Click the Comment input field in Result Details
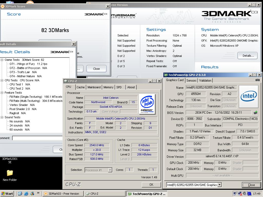This screenshot has height=197, width=263. coord(38,138)
